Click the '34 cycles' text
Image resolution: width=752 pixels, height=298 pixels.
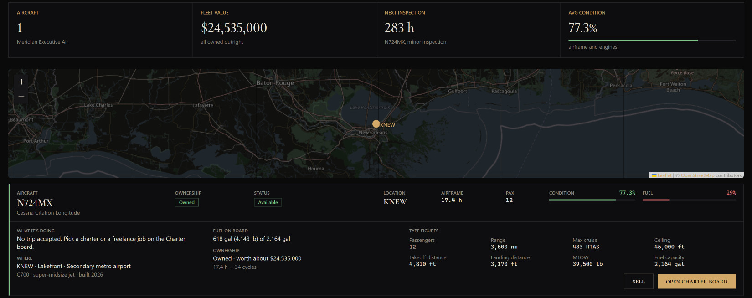(246, 267)
